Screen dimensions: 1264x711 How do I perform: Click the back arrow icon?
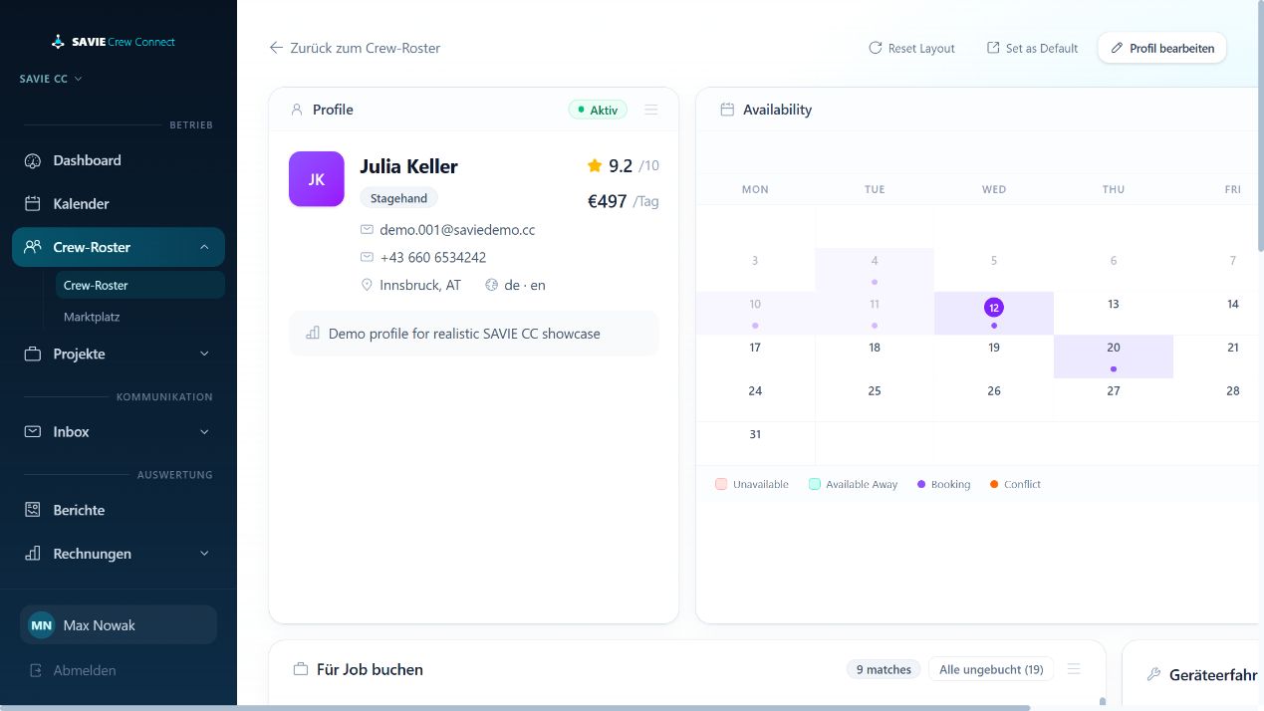pos(276,48)
